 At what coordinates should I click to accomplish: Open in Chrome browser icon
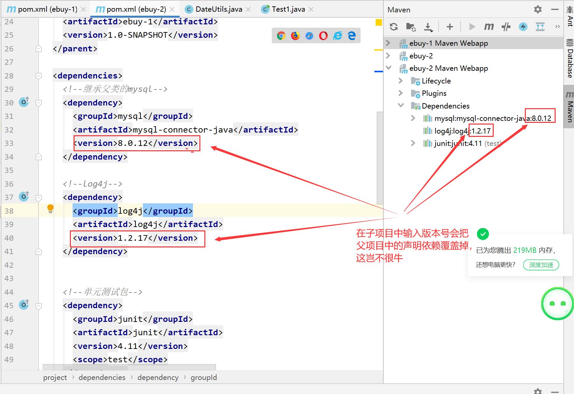point(281,36)
